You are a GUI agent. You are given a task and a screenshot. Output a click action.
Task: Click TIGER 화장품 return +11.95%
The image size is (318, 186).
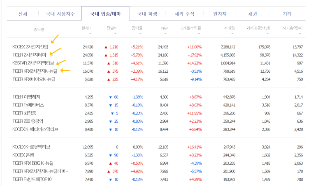click(x=194, y=113)
